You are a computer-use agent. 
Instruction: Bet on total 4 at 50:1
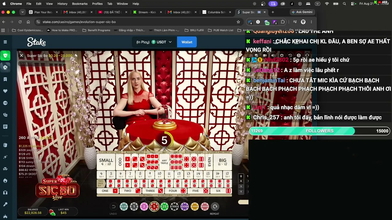coord(101,175)
